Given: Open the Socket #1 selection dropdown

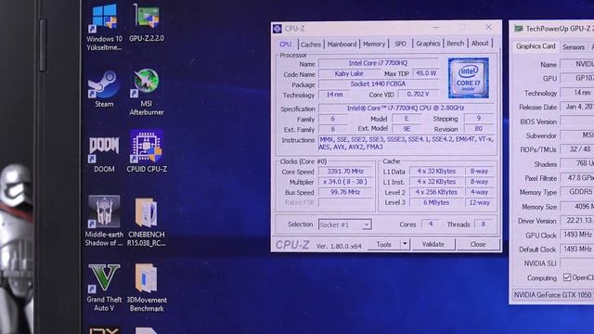Looking at the screenshot, I should (x=344, y=225).
